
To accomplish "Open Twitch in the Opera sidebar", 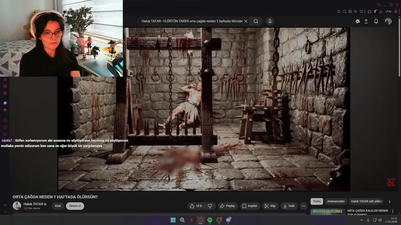I will (x=5, y=103).
